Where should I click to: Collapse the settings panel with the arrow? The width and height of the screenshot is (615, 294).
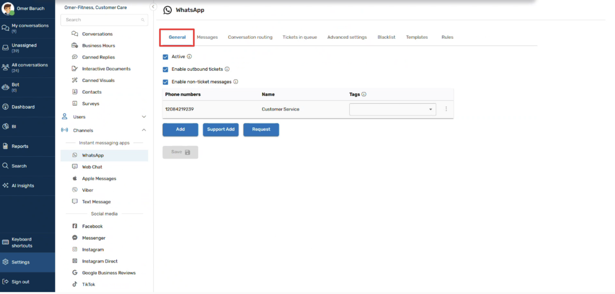click(153, 7)
